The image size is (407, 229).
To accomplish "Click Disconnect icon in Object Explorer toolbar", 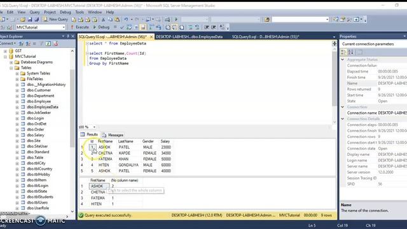I will [28, 44].
